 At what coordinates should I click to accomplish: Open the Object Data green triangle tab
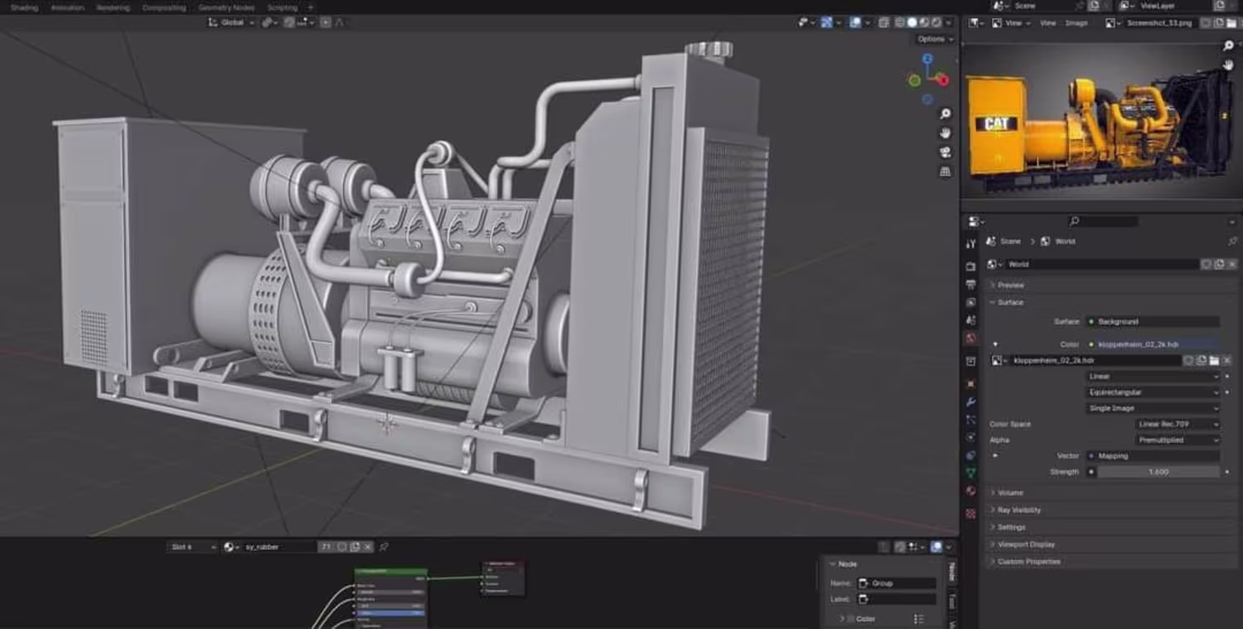(x=971, y=473)
